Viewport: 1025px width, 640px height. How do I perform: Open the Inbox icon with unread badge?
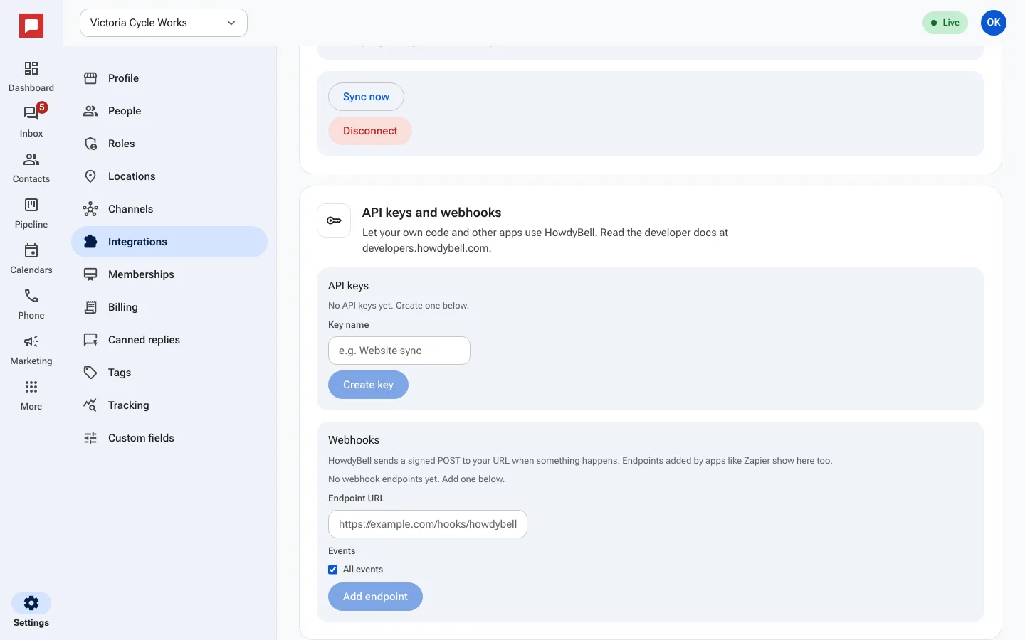click(31, 113)
